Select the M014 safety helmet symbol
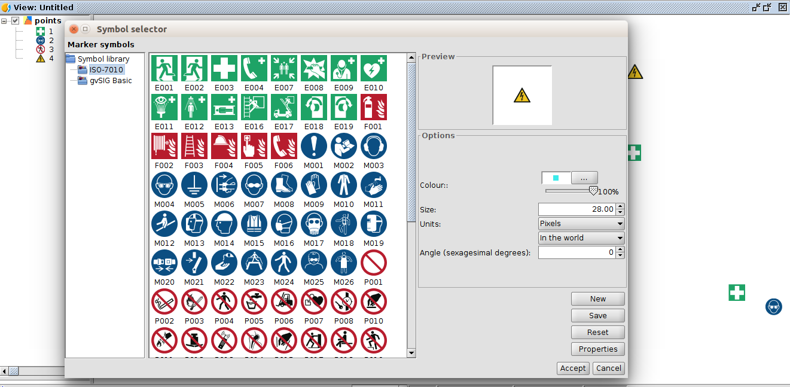Screen dimensions: 790x387 [224, 224]
